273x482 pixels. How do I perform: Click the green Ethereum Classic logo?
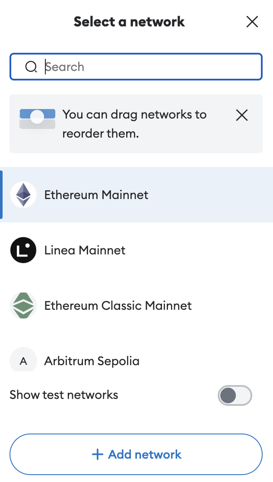[23, 305]
